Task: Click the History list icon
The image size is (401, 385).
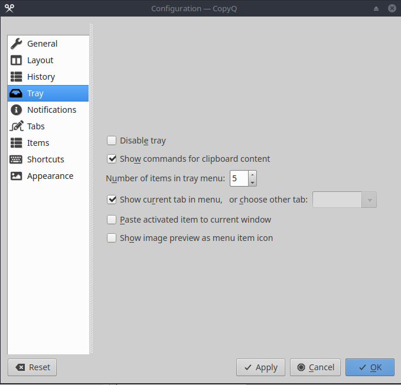Action: 17,77
